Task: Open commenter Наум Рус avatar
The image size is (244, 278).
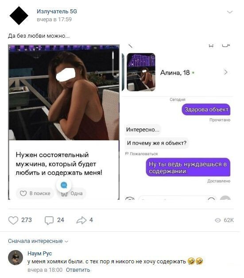Action: pos(15,258)
